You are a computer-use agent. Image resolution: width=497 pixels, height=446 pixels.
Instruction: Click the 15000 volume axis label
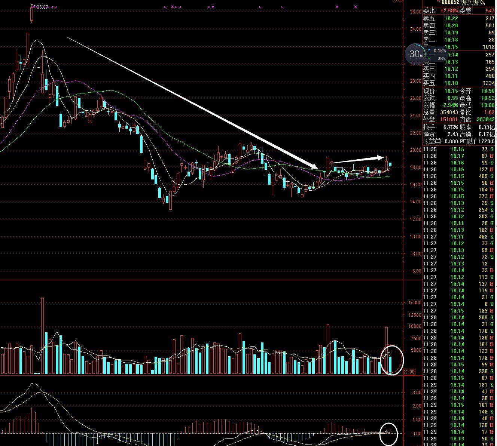pos(414,303)
